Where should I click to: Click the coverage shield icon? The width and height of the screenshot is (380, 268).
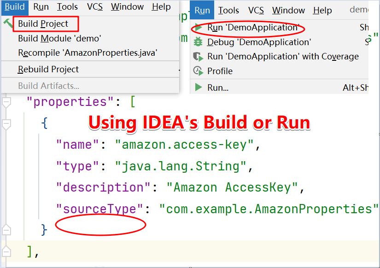click(198, 57)
